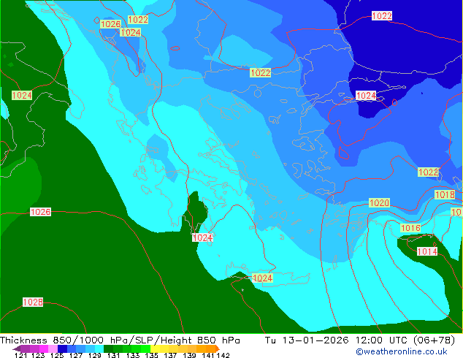
Task: Select the 1020 isobar label
Action: pos(380,202)
